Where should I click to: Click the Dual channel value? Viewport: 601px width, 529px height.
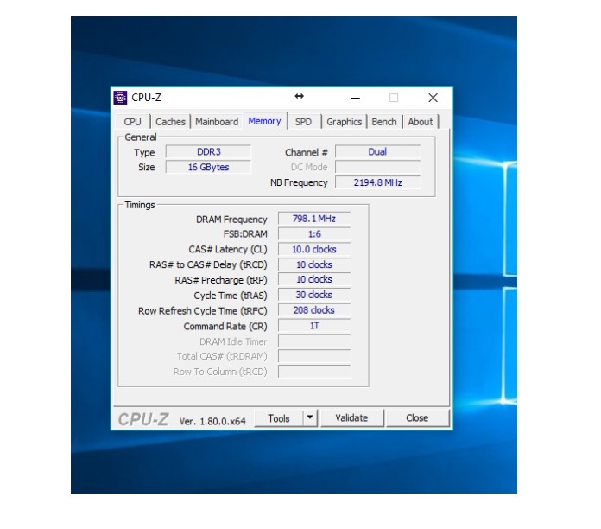(377, 152)
